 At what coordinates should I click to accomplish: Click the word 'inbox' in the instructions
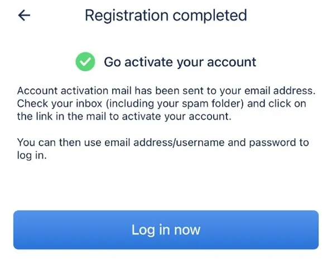pos(89,104)
